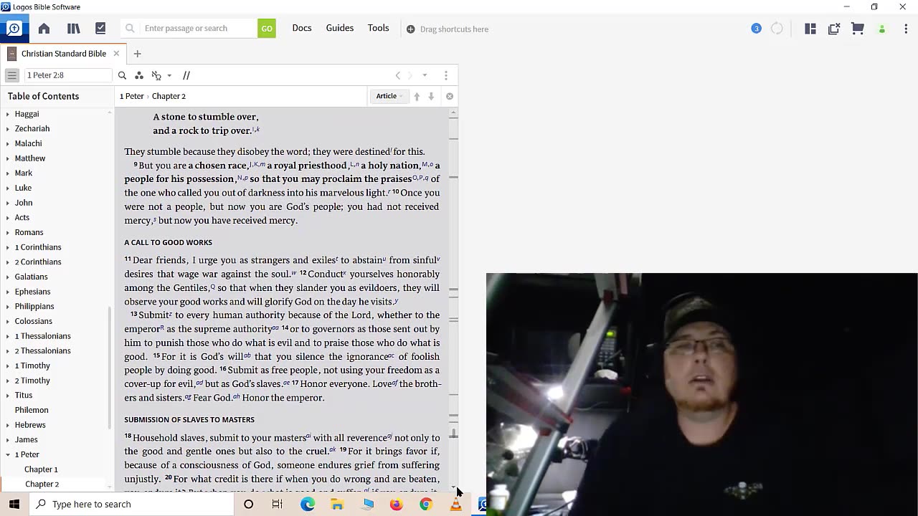Expand Haggai in the contents tree
The height and width of the screenshot is (516, 918).
point(8,114)
